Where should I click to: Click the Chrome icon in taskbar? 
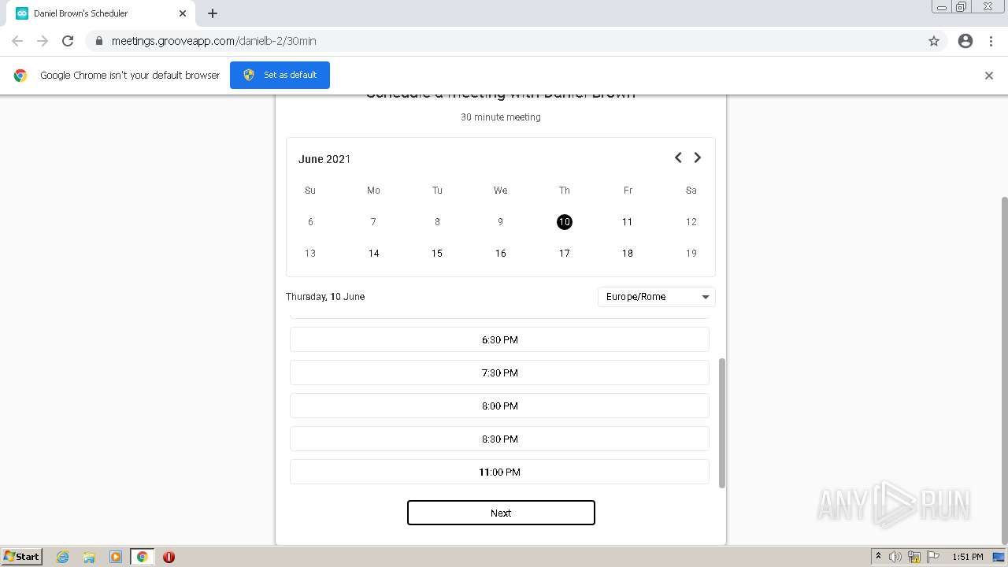pyautogui.click(x=143, y=557)
